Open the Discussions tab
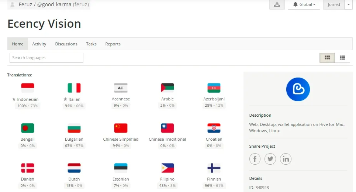Image resolution: width=356 pixels, height=192 pixels. tap(66, 44)
